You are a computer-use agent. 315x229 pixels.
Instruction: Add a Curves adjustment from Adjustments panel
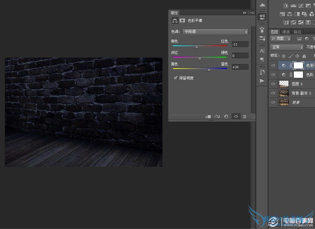[301, 6]
